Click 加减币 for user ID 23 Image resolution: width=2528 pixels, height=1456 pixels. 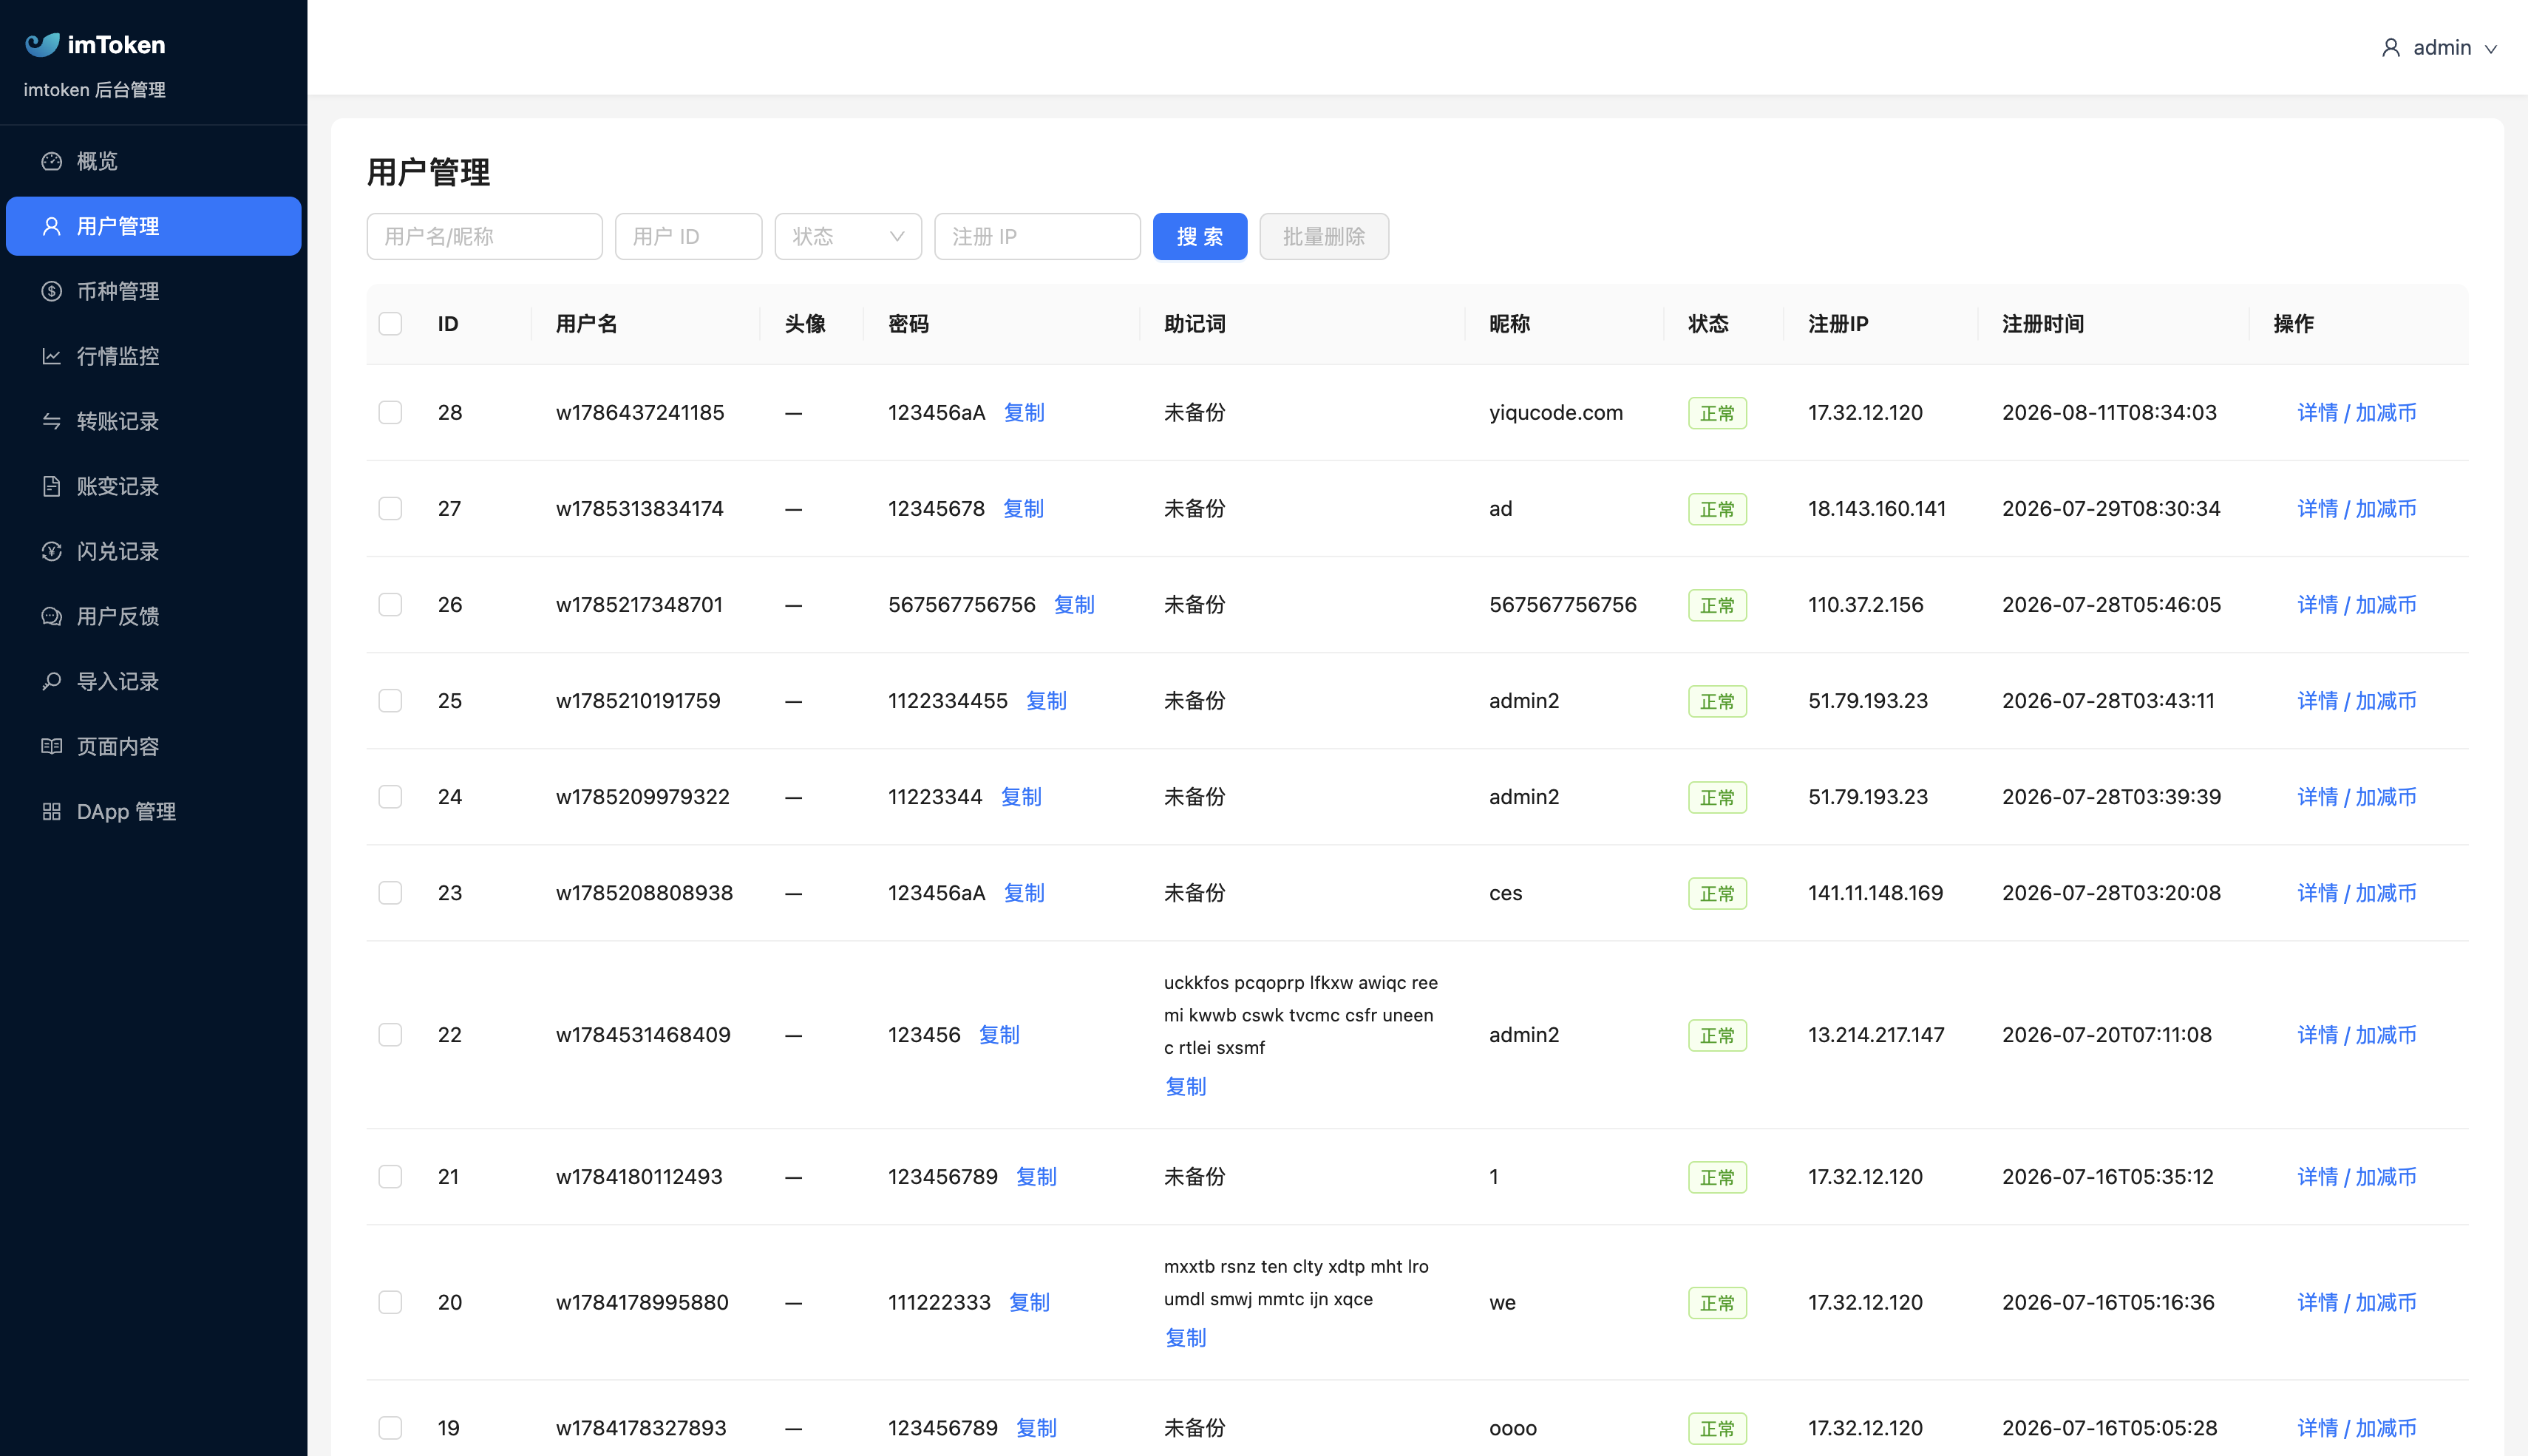point(2386,893)
